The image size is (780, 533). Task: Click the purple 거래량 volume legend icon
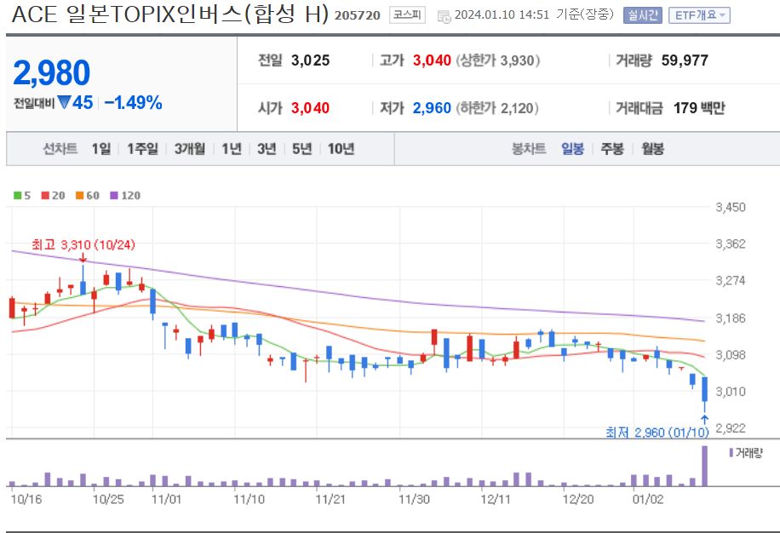coord(731,452)
